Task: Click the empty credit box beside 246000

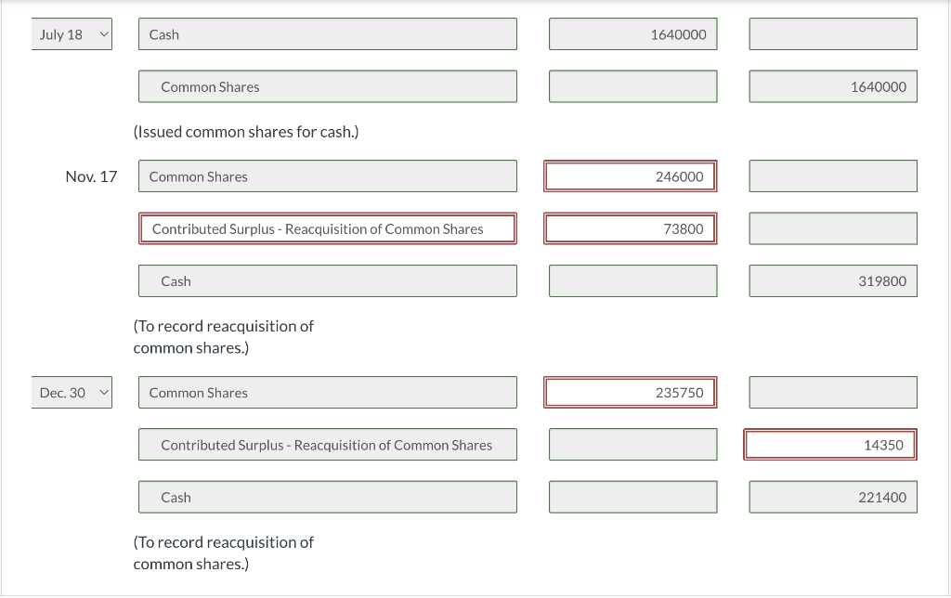Action: 832,175
